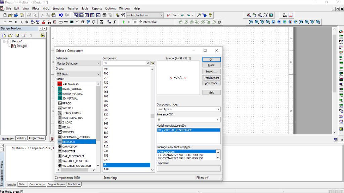Click the Run simulation play button
Image resolution: width=344 pixels, height=193 pixels.
124,22
